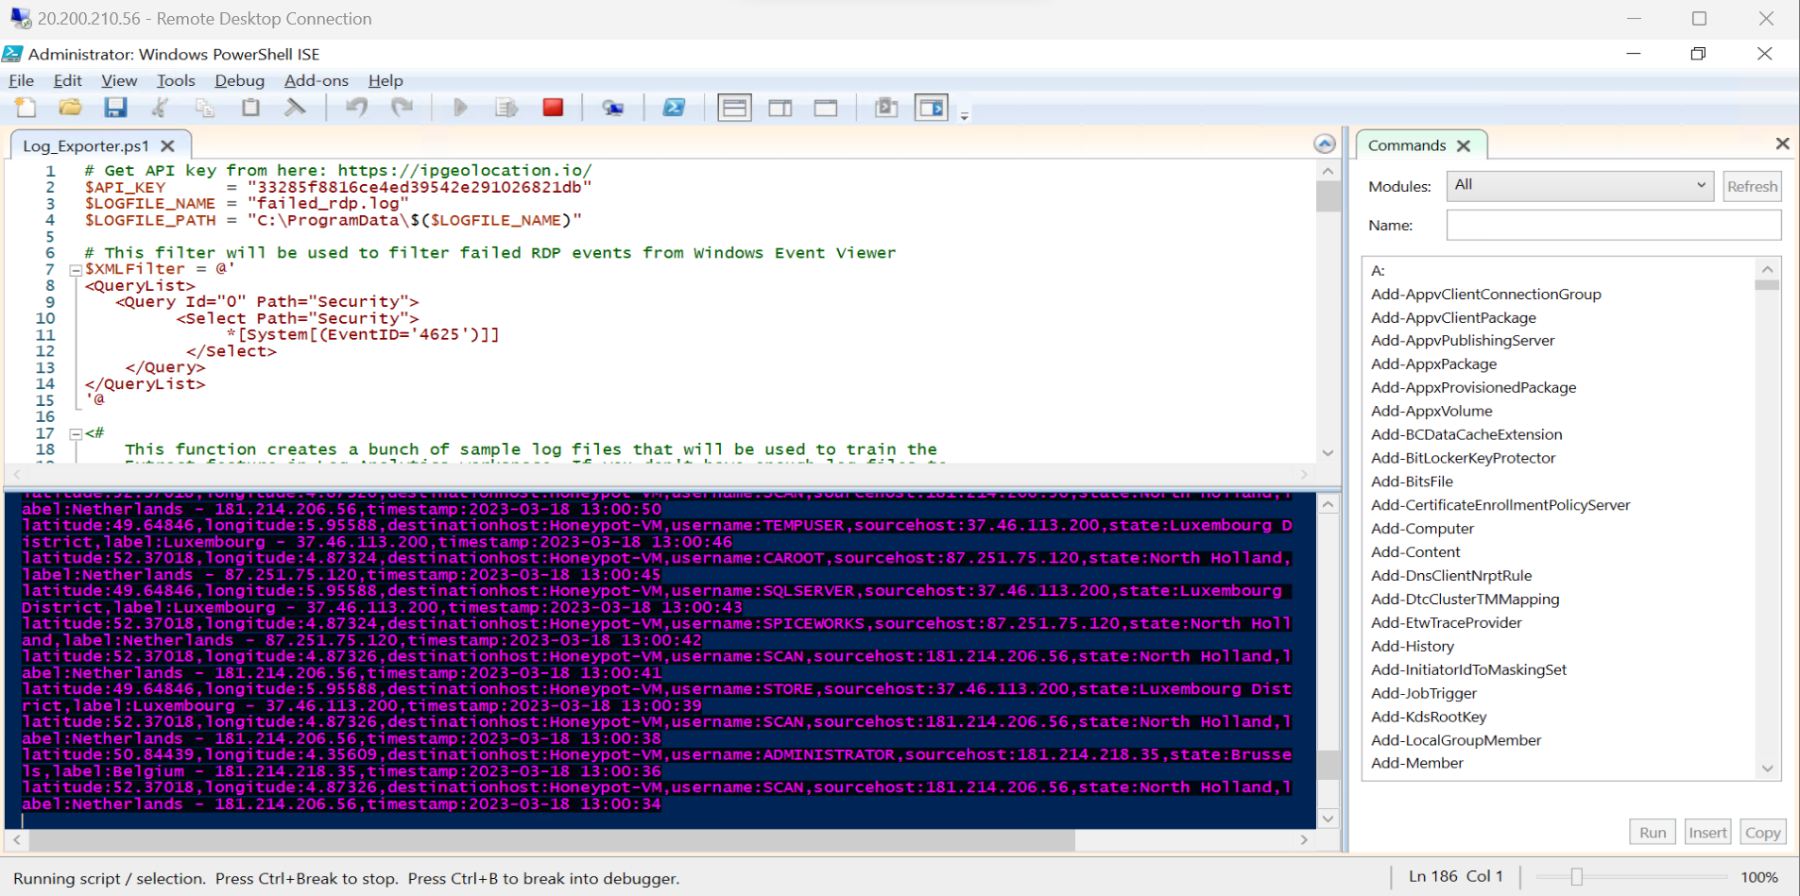Image resolution: width=1800 pixels, height=896 pixels.
Task: Click the 100% zoom level readout
Action: pos(1758,877)
